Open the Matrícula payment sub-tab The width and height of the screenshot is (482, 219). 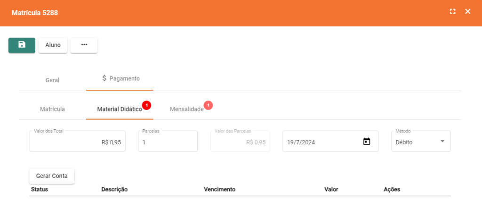pyautogui.click(x=52, y=109)
